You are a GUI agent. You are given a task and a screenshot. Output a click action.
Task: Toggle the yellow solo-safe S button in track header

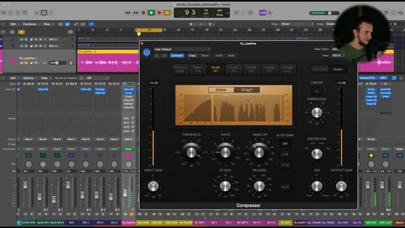point(21,32)
